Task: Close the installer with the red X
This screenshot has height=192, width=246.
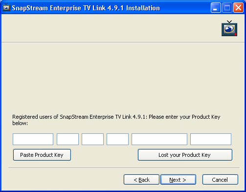Action: point(238,8)
